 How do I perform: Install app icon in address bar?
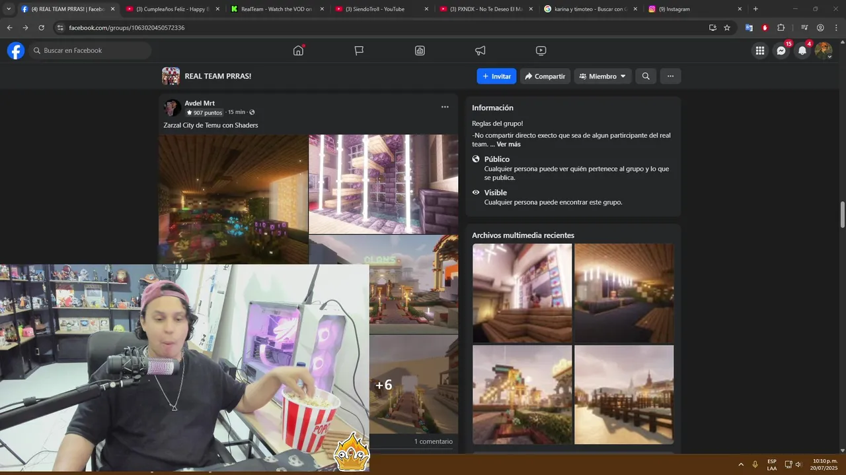(712, 28)
